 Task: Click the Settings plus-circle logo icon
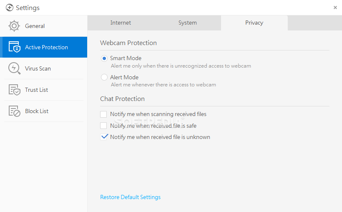pos(9,8)
